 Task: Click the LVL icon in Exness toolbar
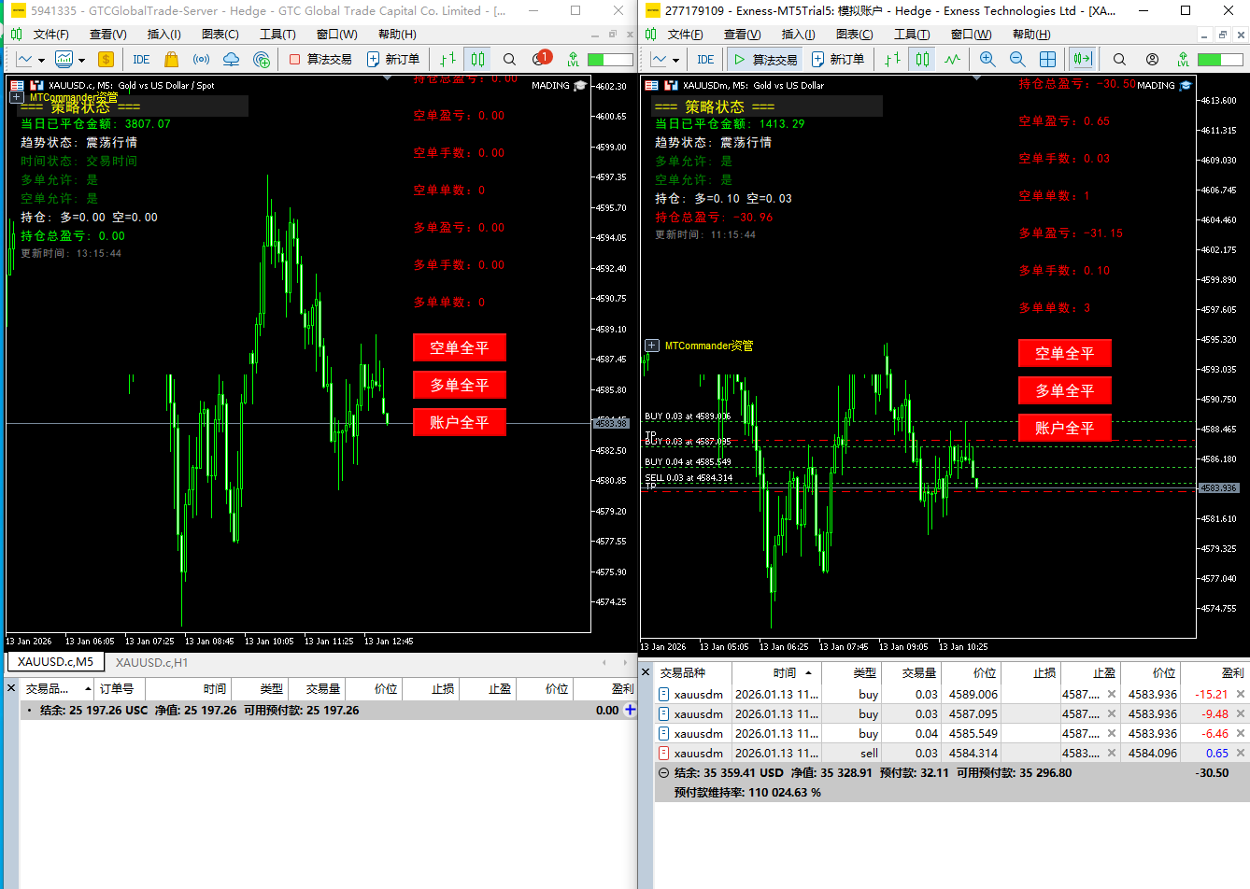(x=1183, y=59)
